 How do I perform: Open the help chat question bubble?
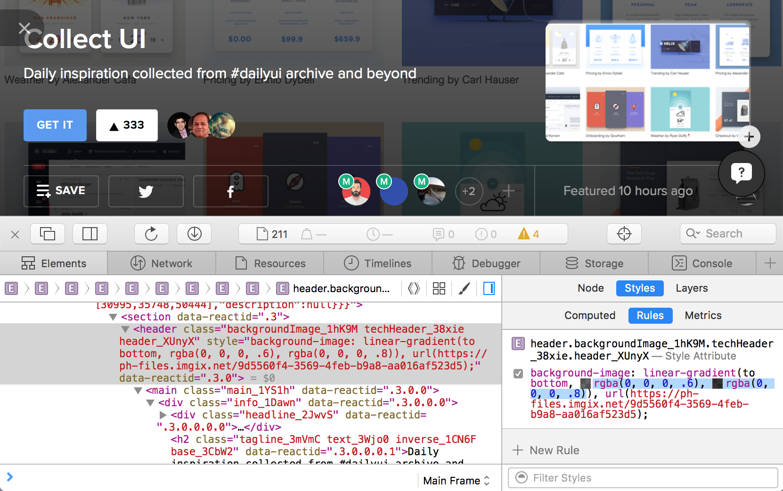pos(742,173)
